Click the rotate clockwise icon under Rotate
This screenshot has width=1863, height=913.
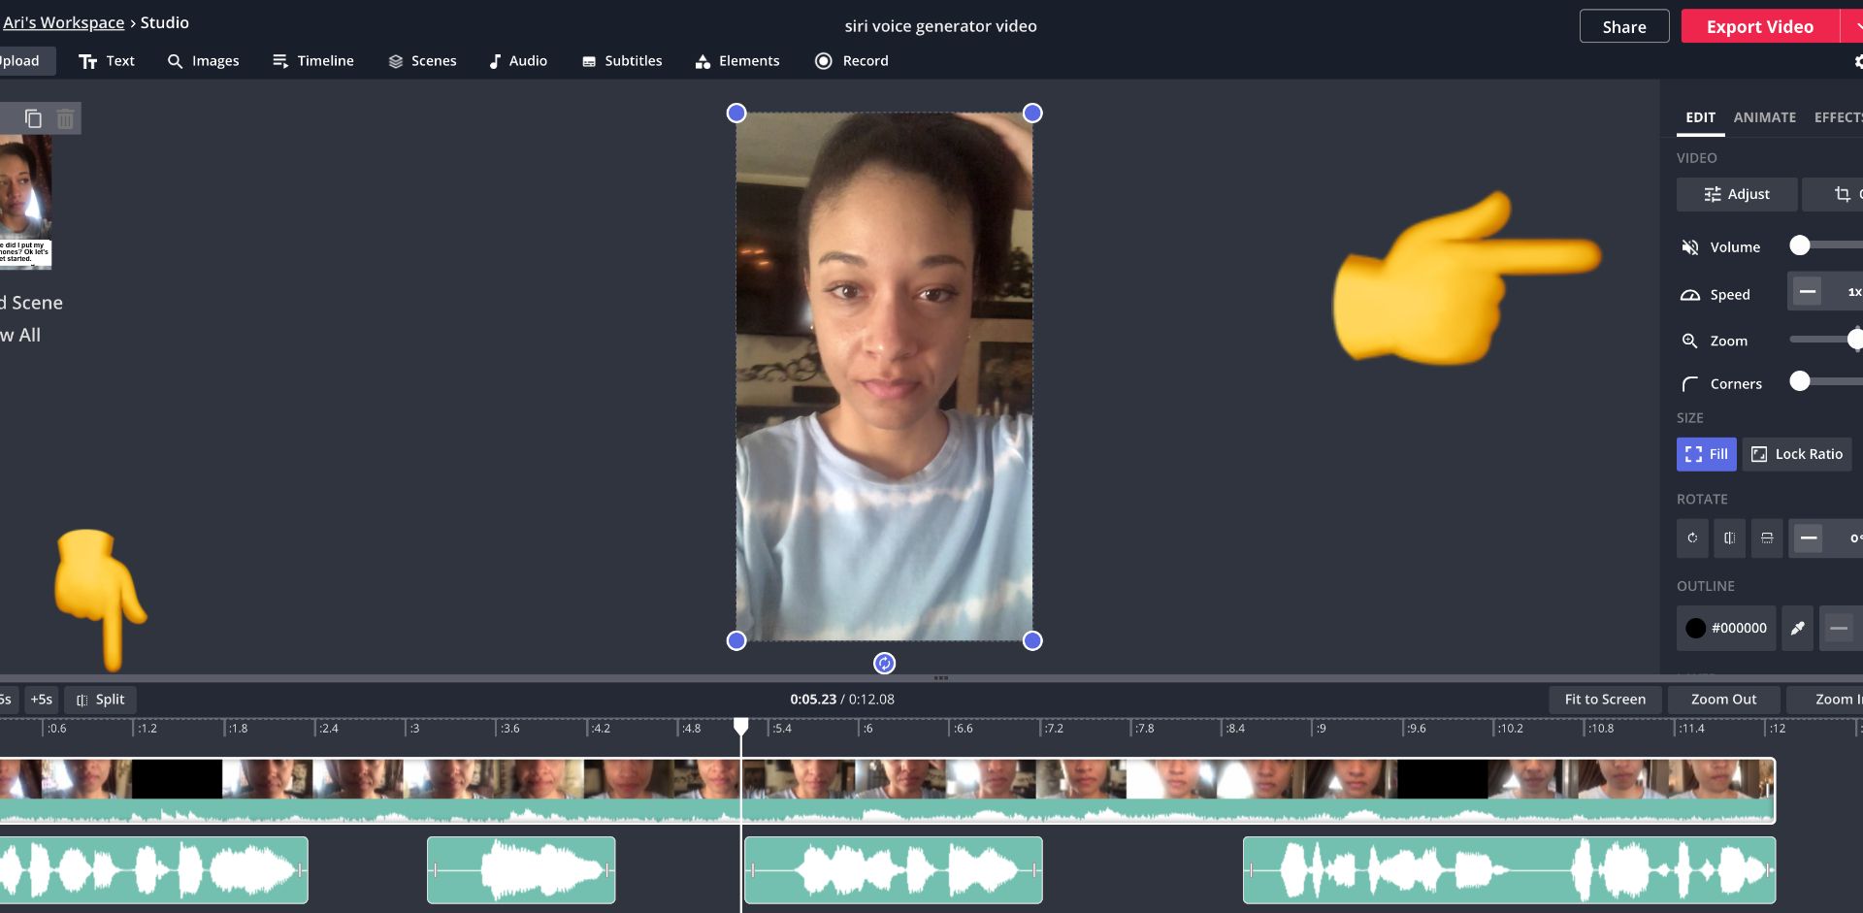click(x=1692, y=538)
